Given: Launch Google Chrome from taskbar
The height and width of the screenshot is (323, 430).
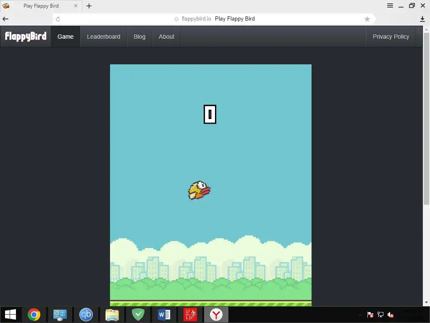Looking at the screenshot, I should point(34,315).
